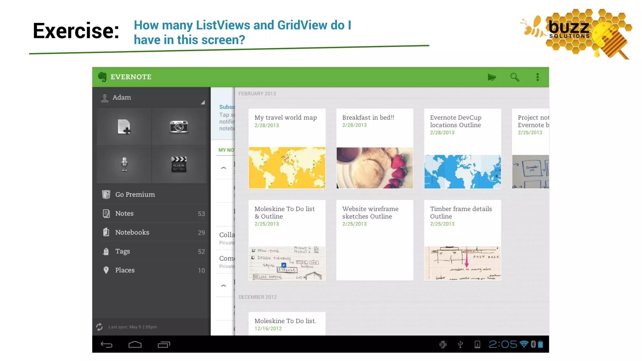The image size is (642, 361).
Task: Collapse the lower chevron in notebook panel
Action: pos(224,285)
